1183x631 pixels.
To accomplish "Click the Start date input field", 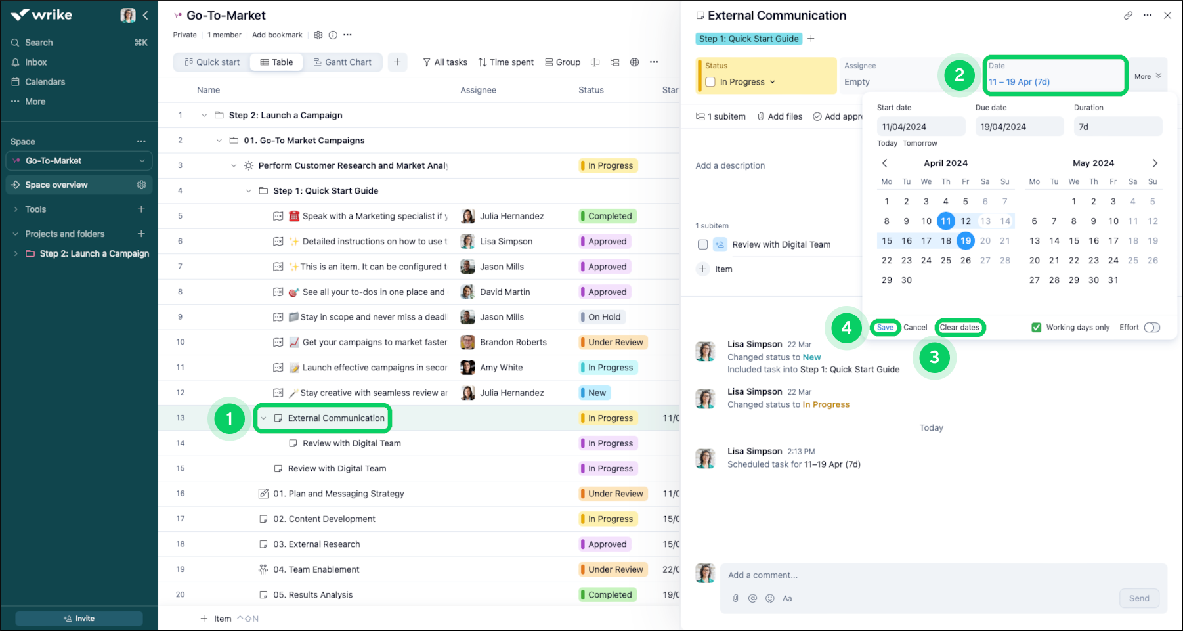I will pos(920,127).
